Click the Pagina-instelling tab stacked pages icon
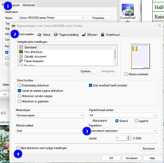164x163 pixels. click(x=56, y=34)
